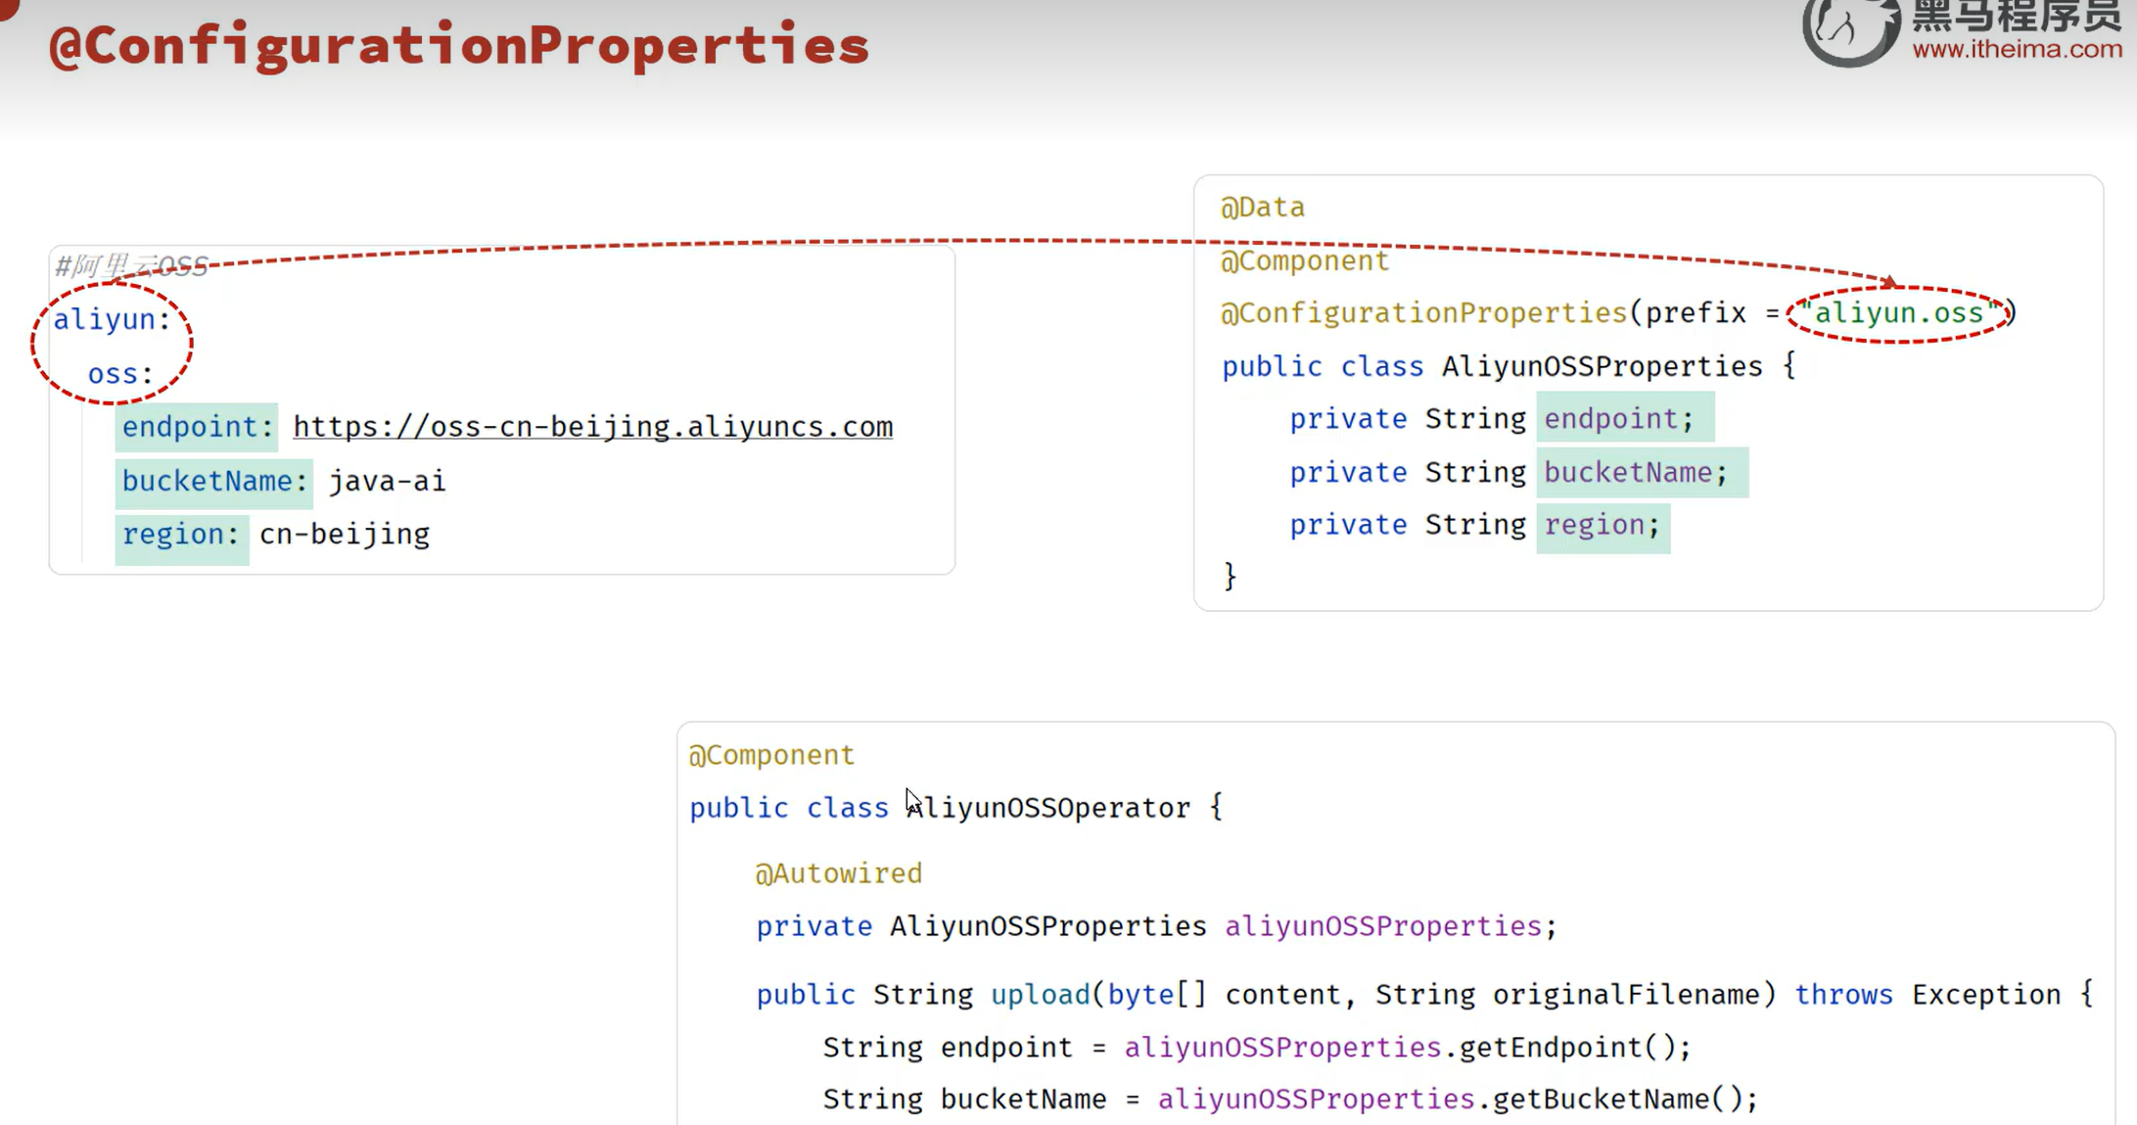Select the circled "aliyun.oss" prefix string

click(x=1899, y=312)
